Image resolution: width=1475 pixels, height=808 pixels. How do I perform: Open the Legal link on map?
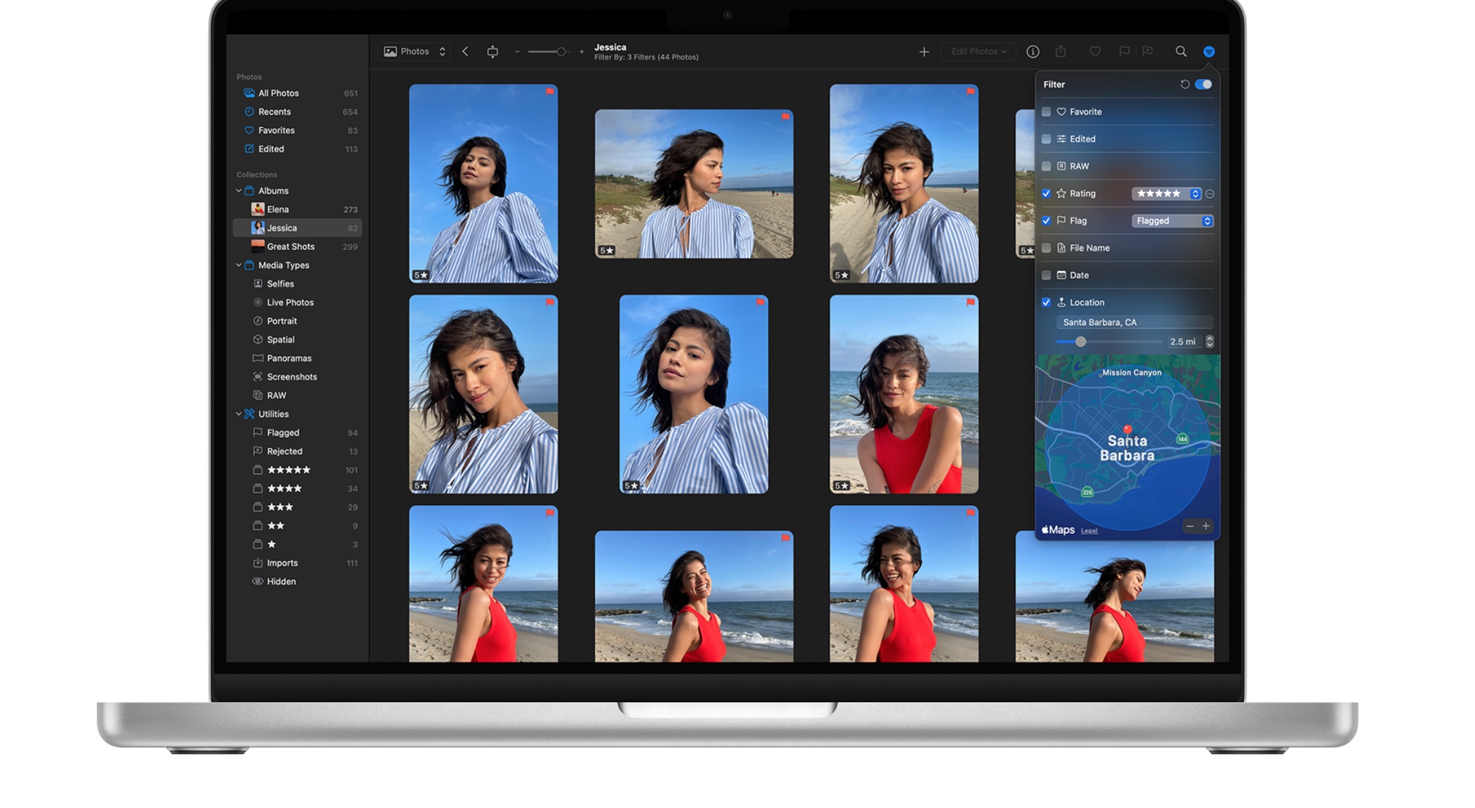(x=1089, y=531)
